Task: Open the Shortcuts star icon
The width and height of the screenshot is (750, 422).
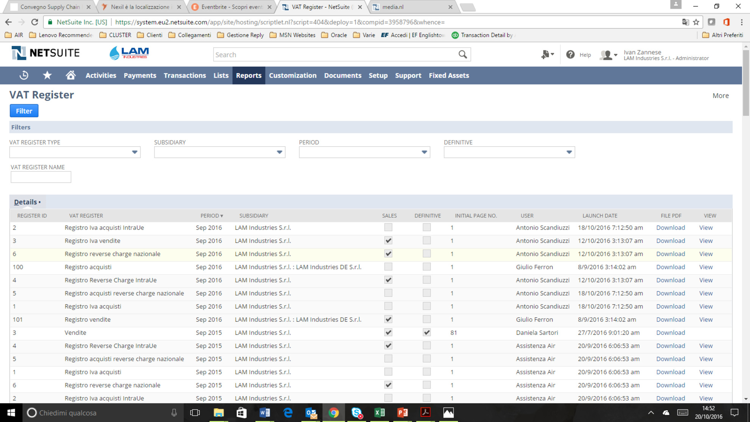Action: point(47,75)
